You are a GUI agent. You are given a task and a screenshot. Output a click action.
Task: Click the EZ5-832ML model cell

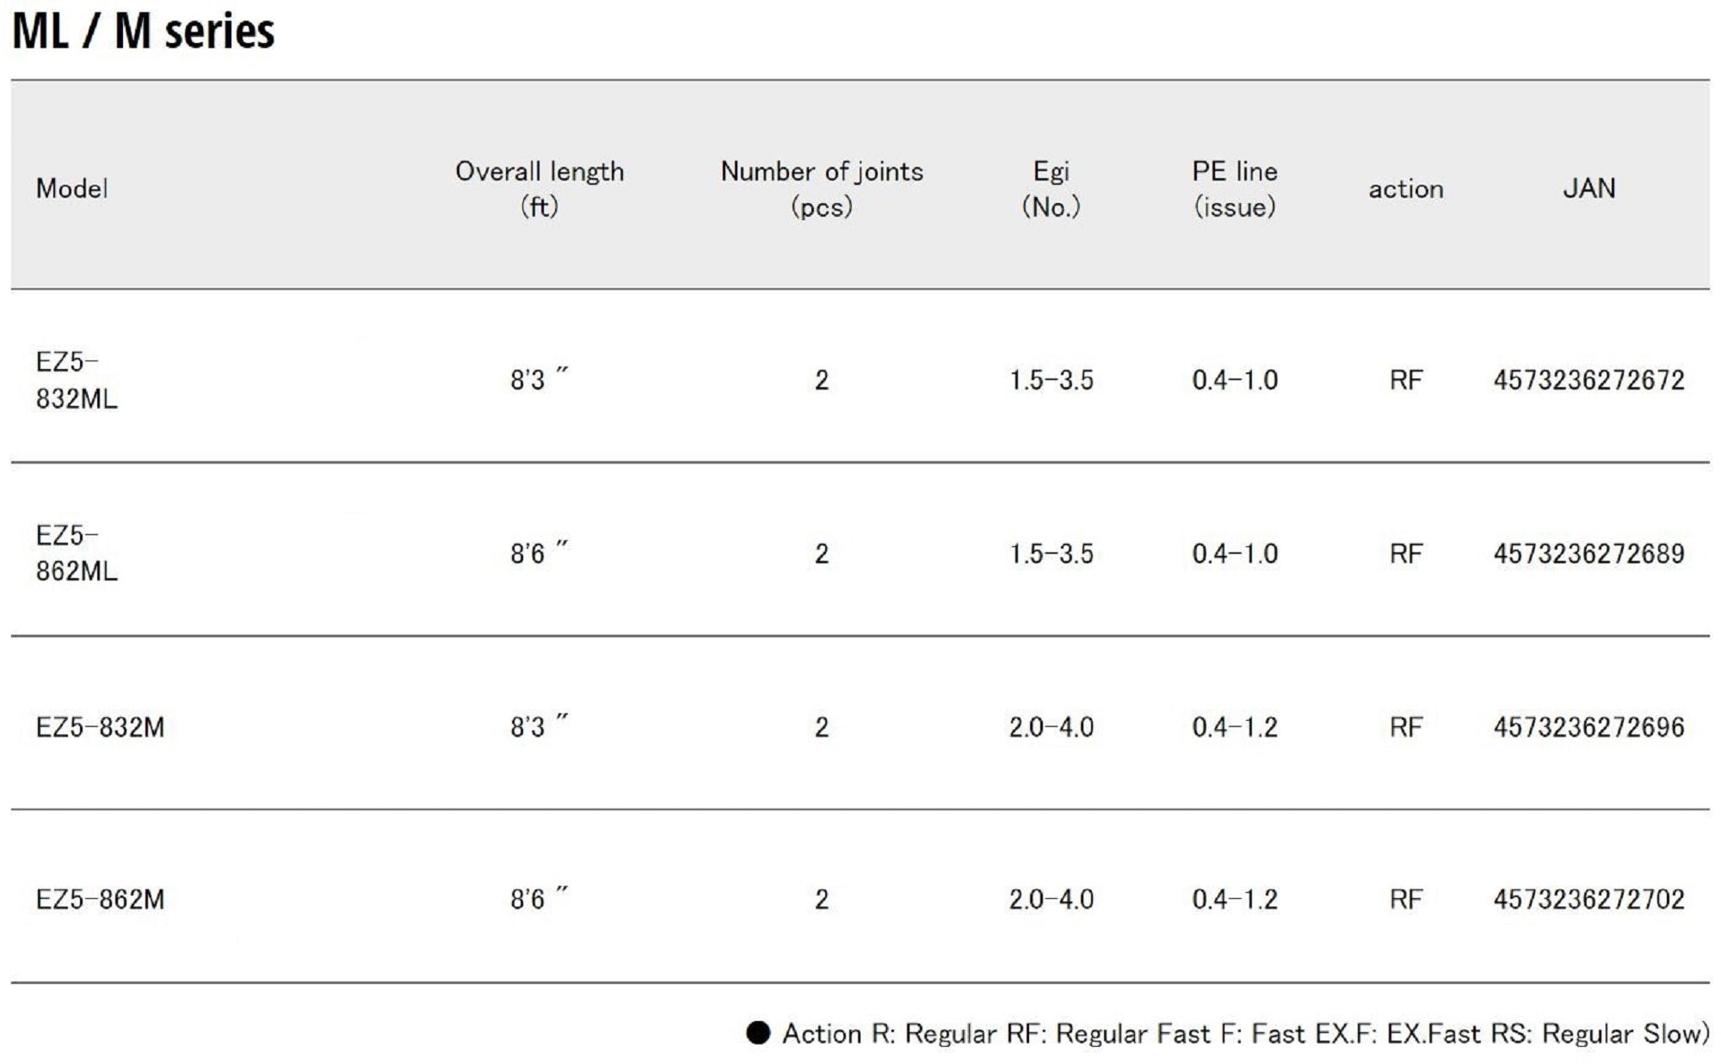click(77, 380)
